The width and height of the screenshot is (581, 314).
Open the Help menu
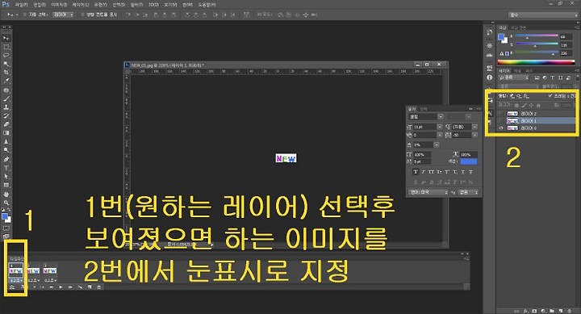point(207,5)
